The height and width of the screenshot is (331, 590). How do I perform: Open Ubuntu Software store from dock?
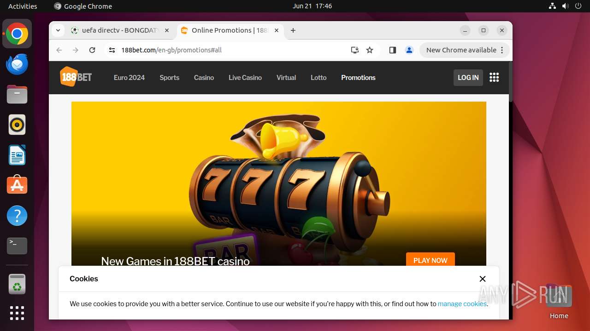tap(17, 185)
